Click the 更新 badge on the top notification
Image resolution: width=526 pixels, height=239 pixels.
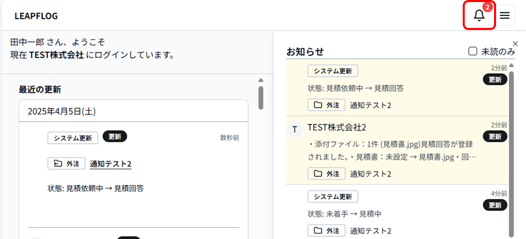tap(495, 79)
